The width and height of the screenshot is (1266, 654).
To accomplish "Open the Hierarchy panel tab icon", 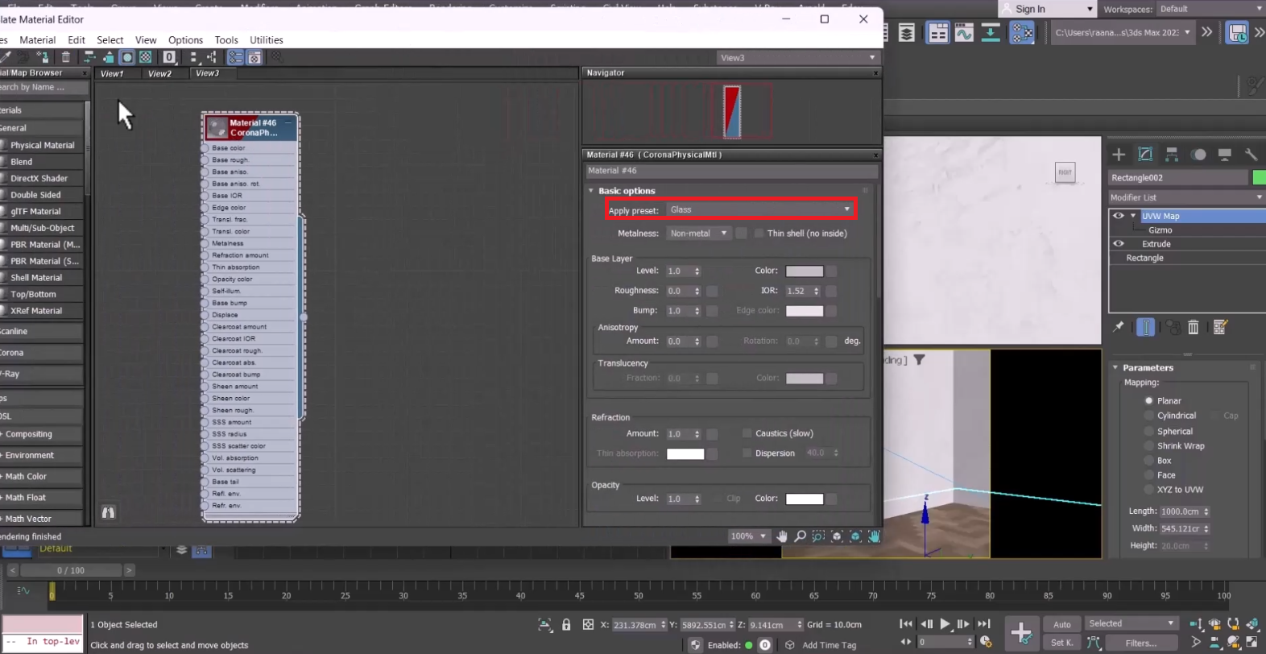I will [1172, 155].
